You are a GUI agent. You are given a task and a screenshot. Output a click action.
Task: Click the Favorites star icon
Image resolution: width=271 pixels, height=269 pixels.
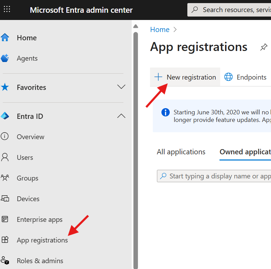point(5,87)
